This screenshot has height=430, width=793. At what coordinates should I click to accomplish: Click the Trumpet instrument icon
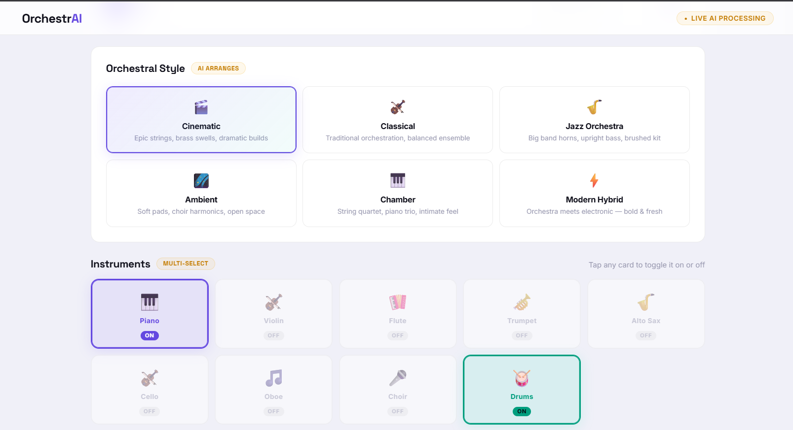(x=522, y=302)
